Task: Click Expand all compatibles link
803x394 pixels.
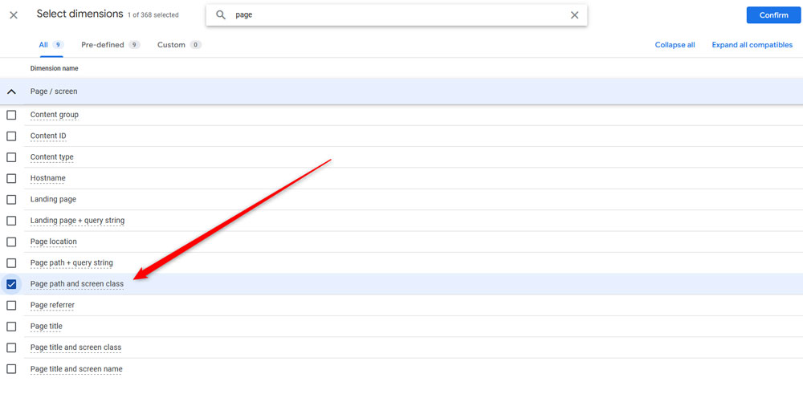Action: tap(752, 45)
